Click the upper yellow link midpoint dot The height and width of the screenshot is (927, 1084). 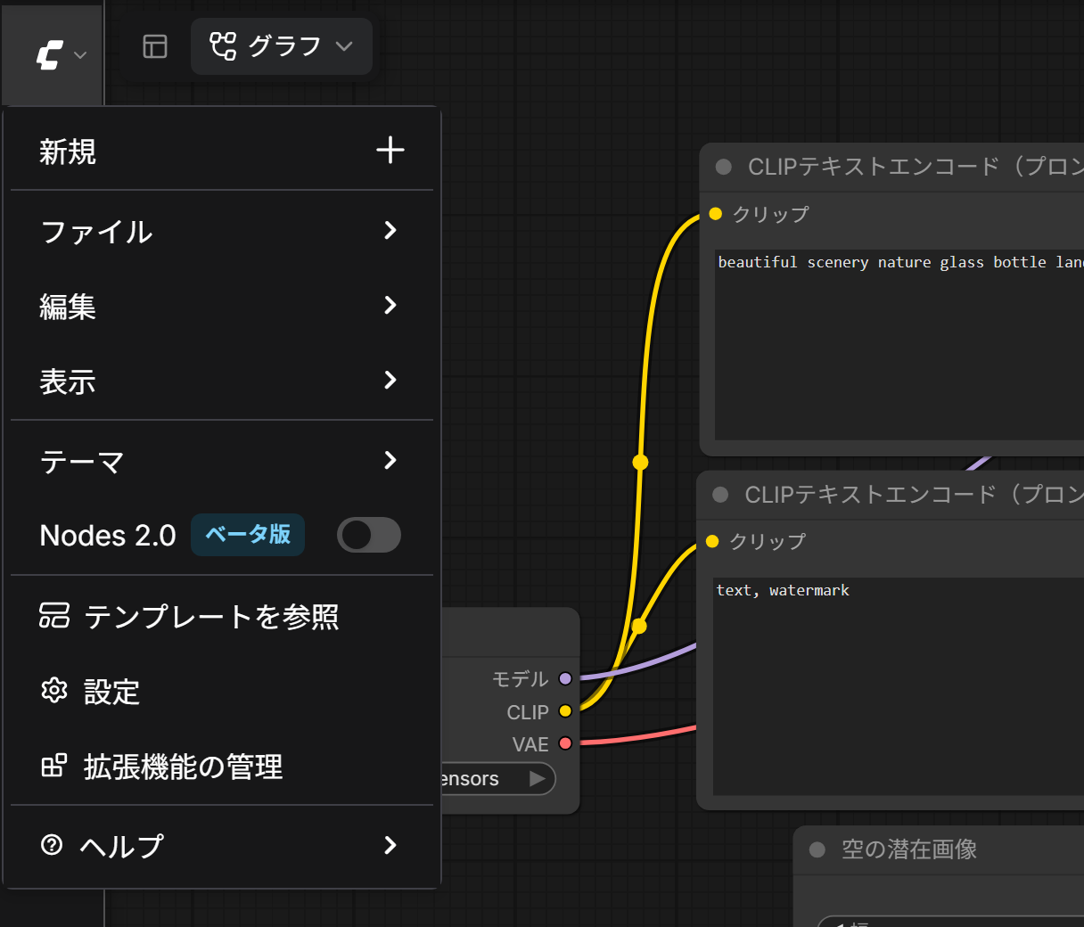(640, 462)
